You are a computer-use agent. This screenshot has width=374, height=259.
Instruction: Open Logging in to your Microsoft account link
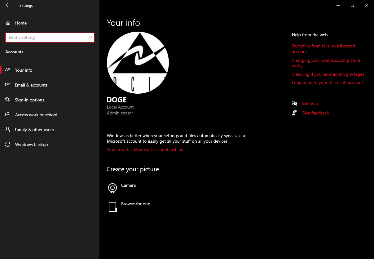(x=327, y=83)
